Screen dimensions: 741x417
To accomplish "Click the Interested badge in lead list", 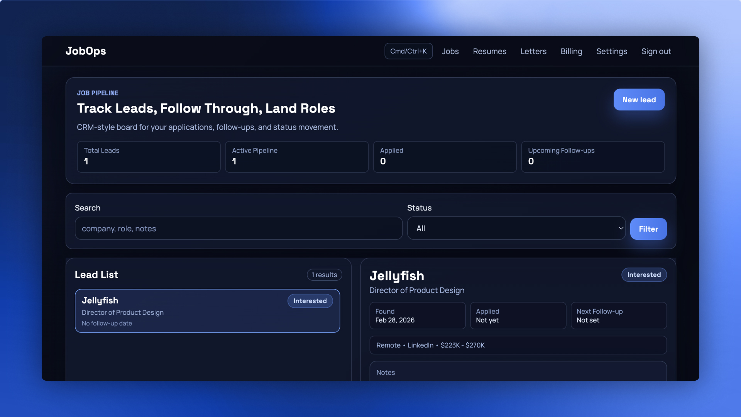I will (310, 301).
